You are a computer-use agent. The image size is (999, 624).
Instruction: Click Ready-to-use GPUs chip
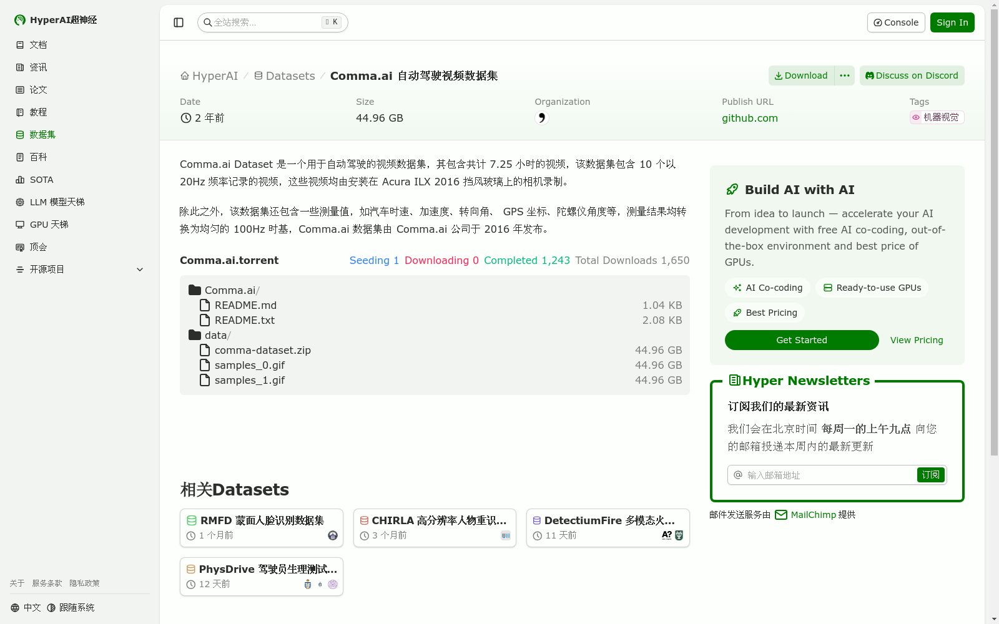[x=872, y=288]
